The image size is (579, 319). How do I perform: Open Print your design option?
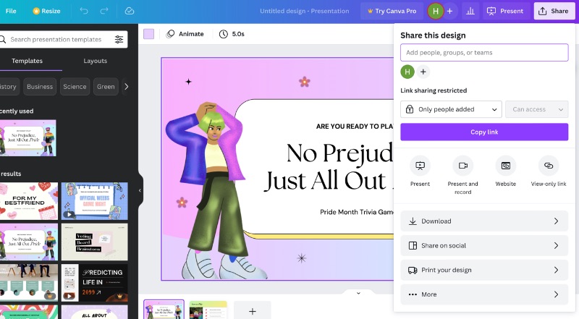tap(484, 270)
